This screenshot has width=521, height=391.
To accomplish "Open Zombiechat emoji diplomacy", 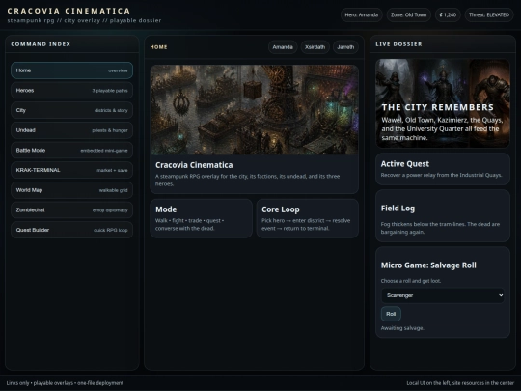I will click(x=71, y=210).
